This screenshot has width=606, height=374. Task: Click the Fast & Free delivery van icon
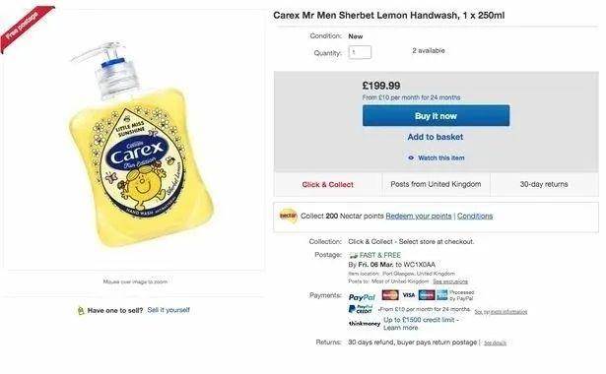[x=353, y=256]
